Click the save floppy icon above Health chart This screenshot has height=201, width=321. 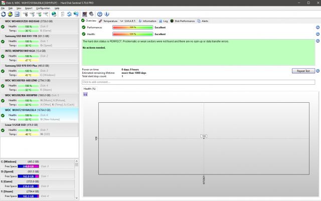click(x=85, y=94)
